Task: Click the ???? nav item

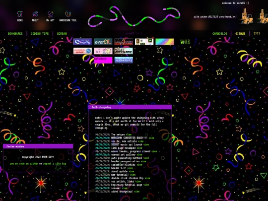Action: 257,34
